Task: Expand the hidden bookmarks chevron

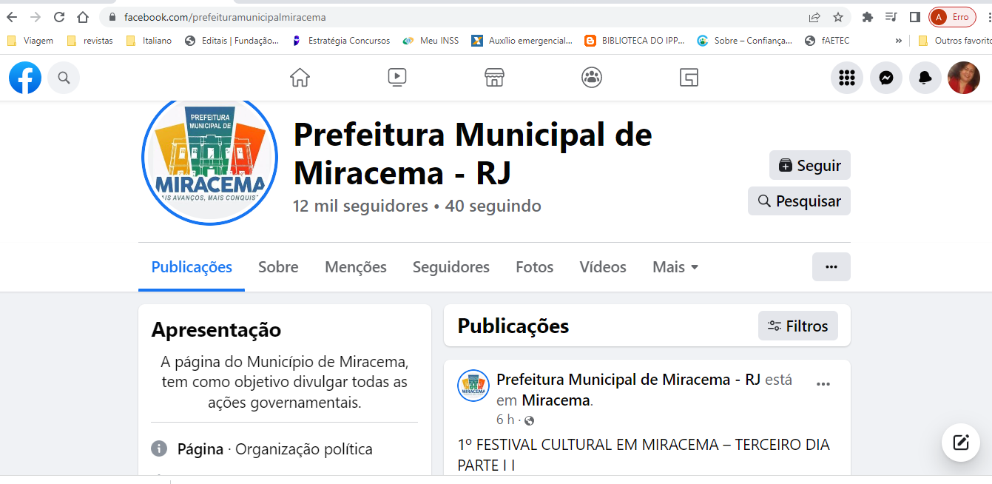Action: (x=899, y=41)
